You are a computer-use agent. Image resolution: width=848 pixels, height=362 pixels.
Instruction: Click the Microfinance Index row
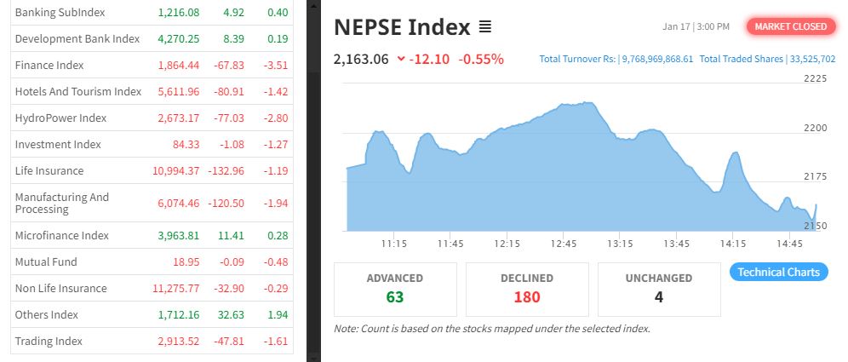(61, 236)
